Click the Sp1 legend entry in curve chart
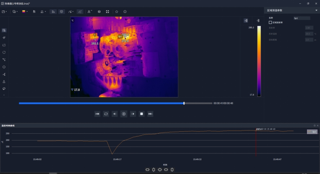The image size is (320, 174). click(312, 132)
